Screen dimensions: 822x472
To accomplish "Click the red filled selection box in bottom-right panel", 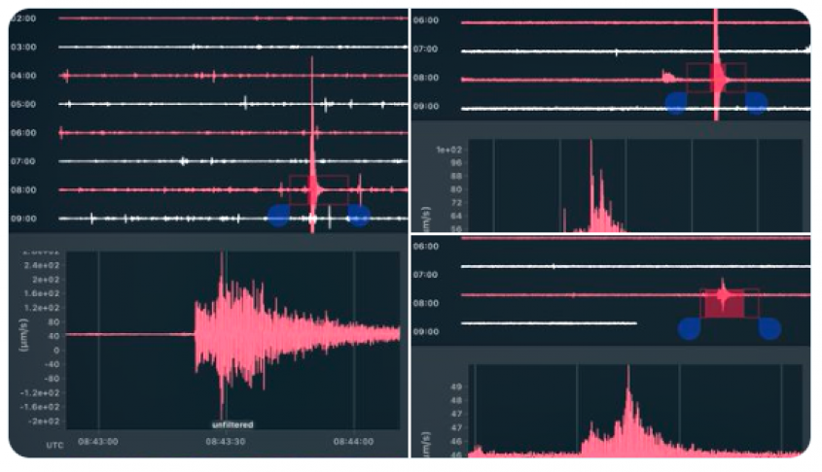I will [722, 303].
